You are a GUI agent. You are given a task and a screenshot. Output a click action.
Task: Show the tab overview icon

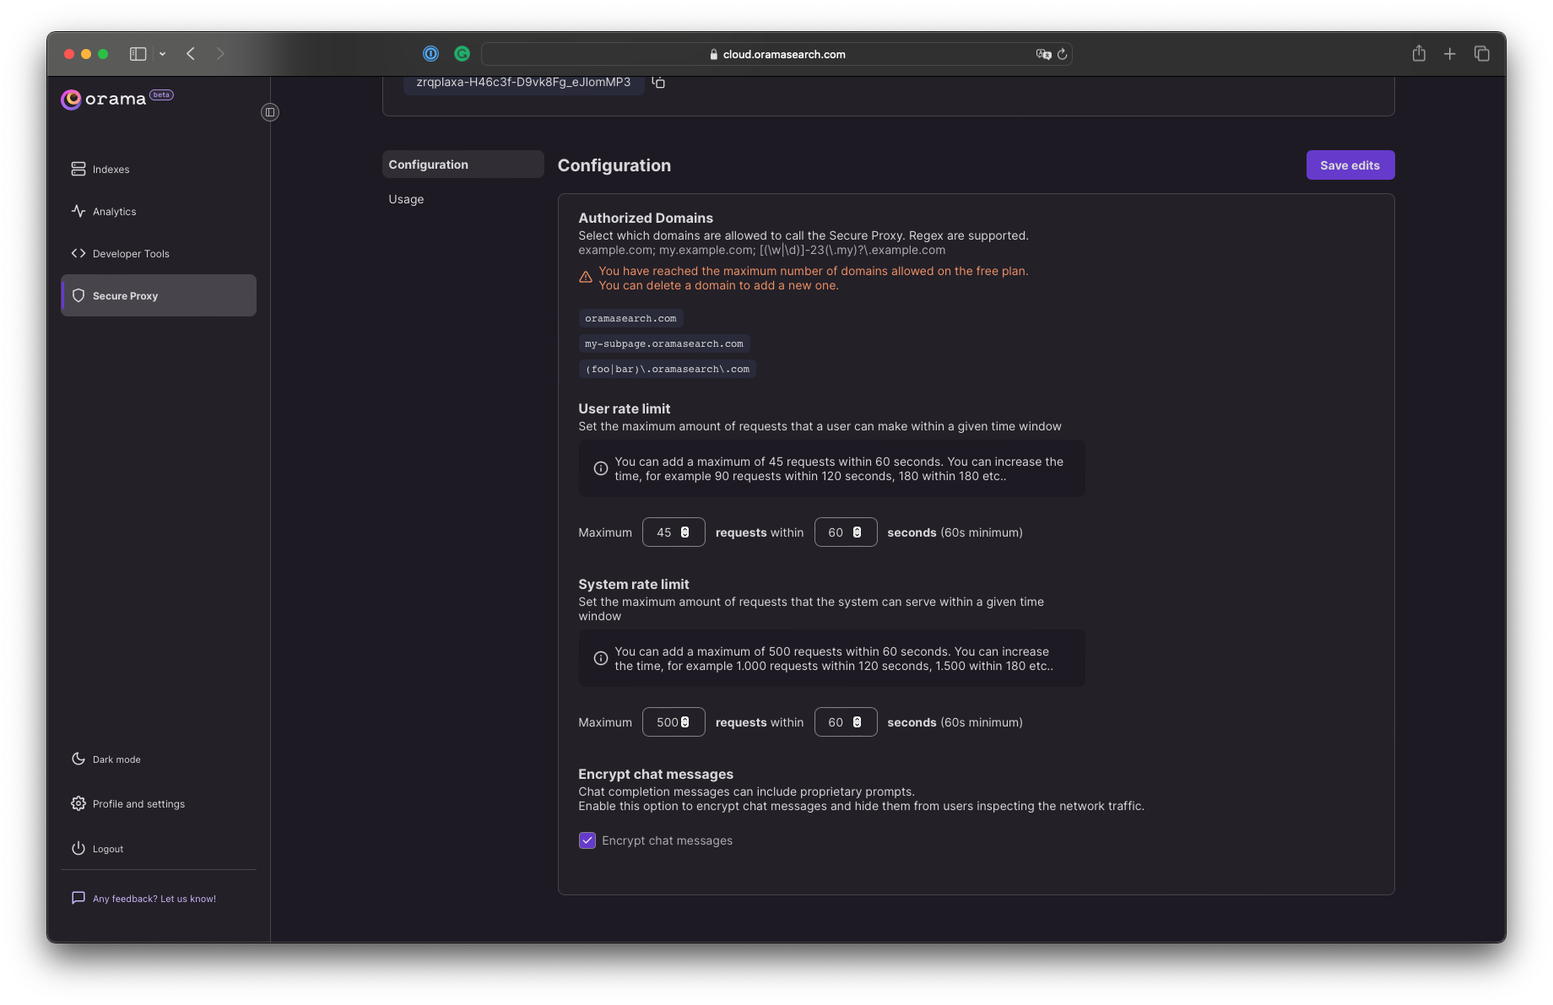pos(1481,54)
